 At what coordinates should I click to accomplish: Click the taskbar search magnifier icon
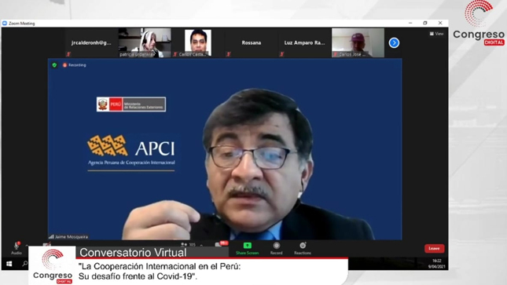24,264
